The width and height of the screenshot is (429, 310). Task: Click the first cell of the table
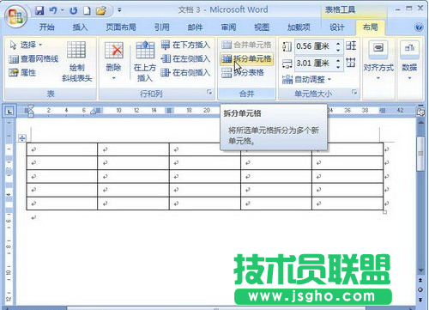point(62,149)
